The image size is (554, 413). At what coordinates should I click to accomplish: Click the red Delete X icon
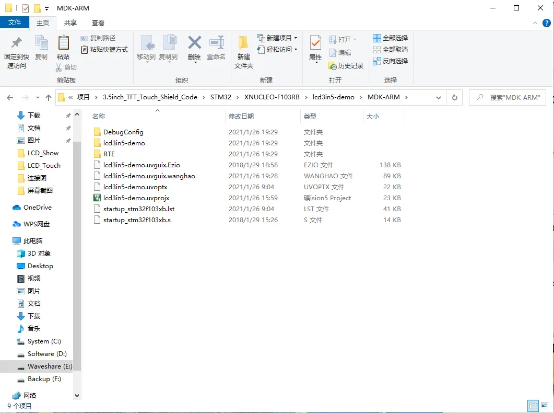[194, 42]
